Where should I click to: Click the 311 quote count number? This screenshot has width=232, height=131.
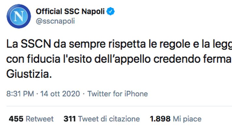[70, 119]
